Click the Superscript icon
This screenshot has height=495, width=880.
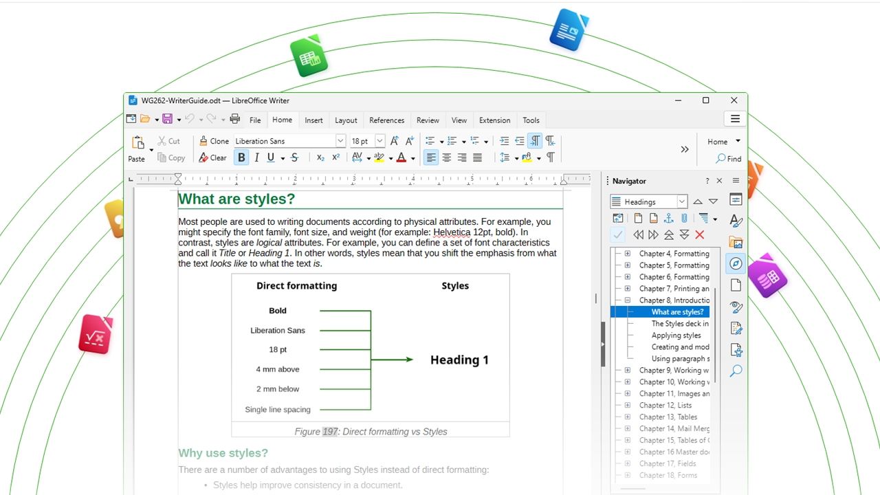coord(335,157)
